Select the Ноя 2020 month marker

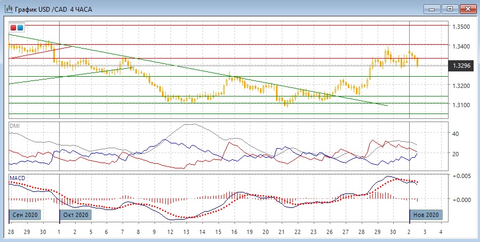pos(426,215)
